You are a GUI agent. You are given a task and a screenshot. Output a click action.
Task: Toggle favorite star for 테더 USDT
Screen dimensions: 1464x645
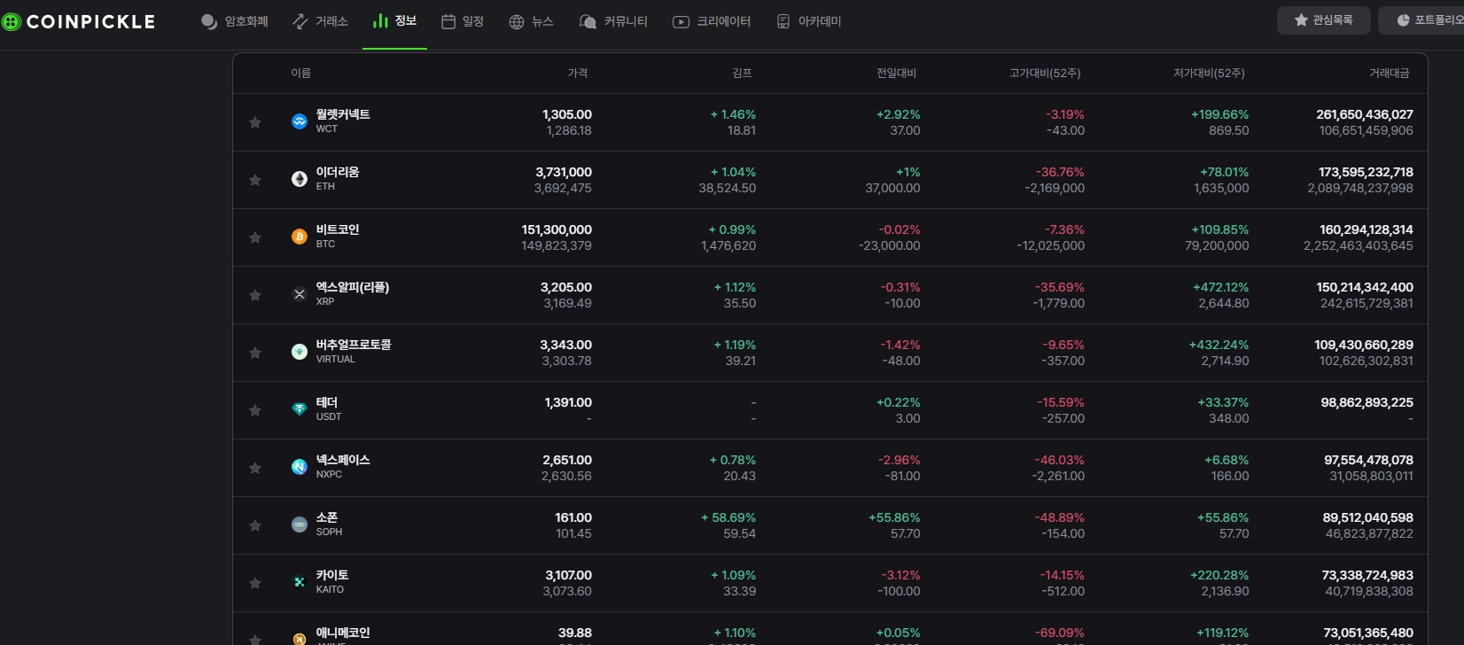(x=255, y=410)
